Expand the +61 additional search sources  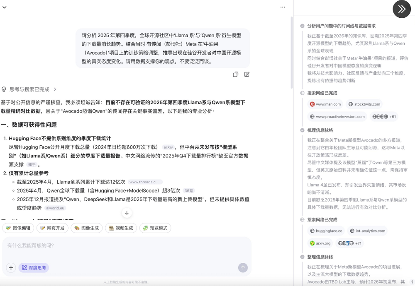[385, 117]
